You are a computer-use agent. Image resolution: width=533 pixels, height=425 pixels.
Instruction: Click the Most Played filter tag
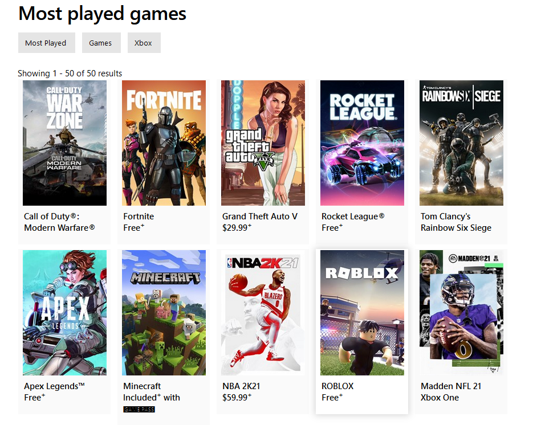(47, 43)
